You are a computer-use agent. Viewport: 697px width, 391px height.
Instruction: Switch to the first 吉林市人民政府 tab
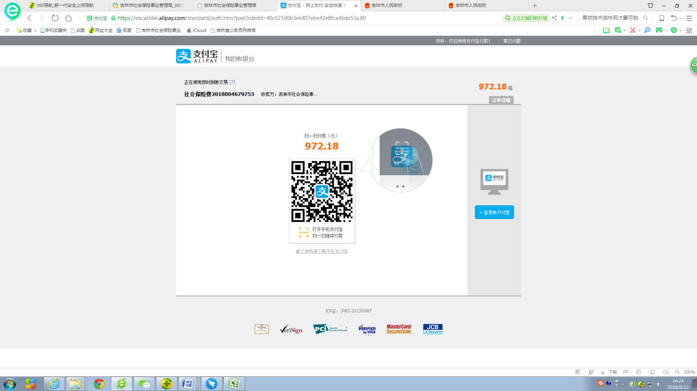click(402, 5)
